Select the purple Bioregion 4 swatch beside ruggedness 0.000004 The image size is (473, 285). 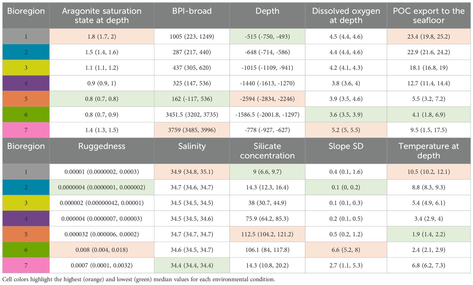tap(26, 219)
